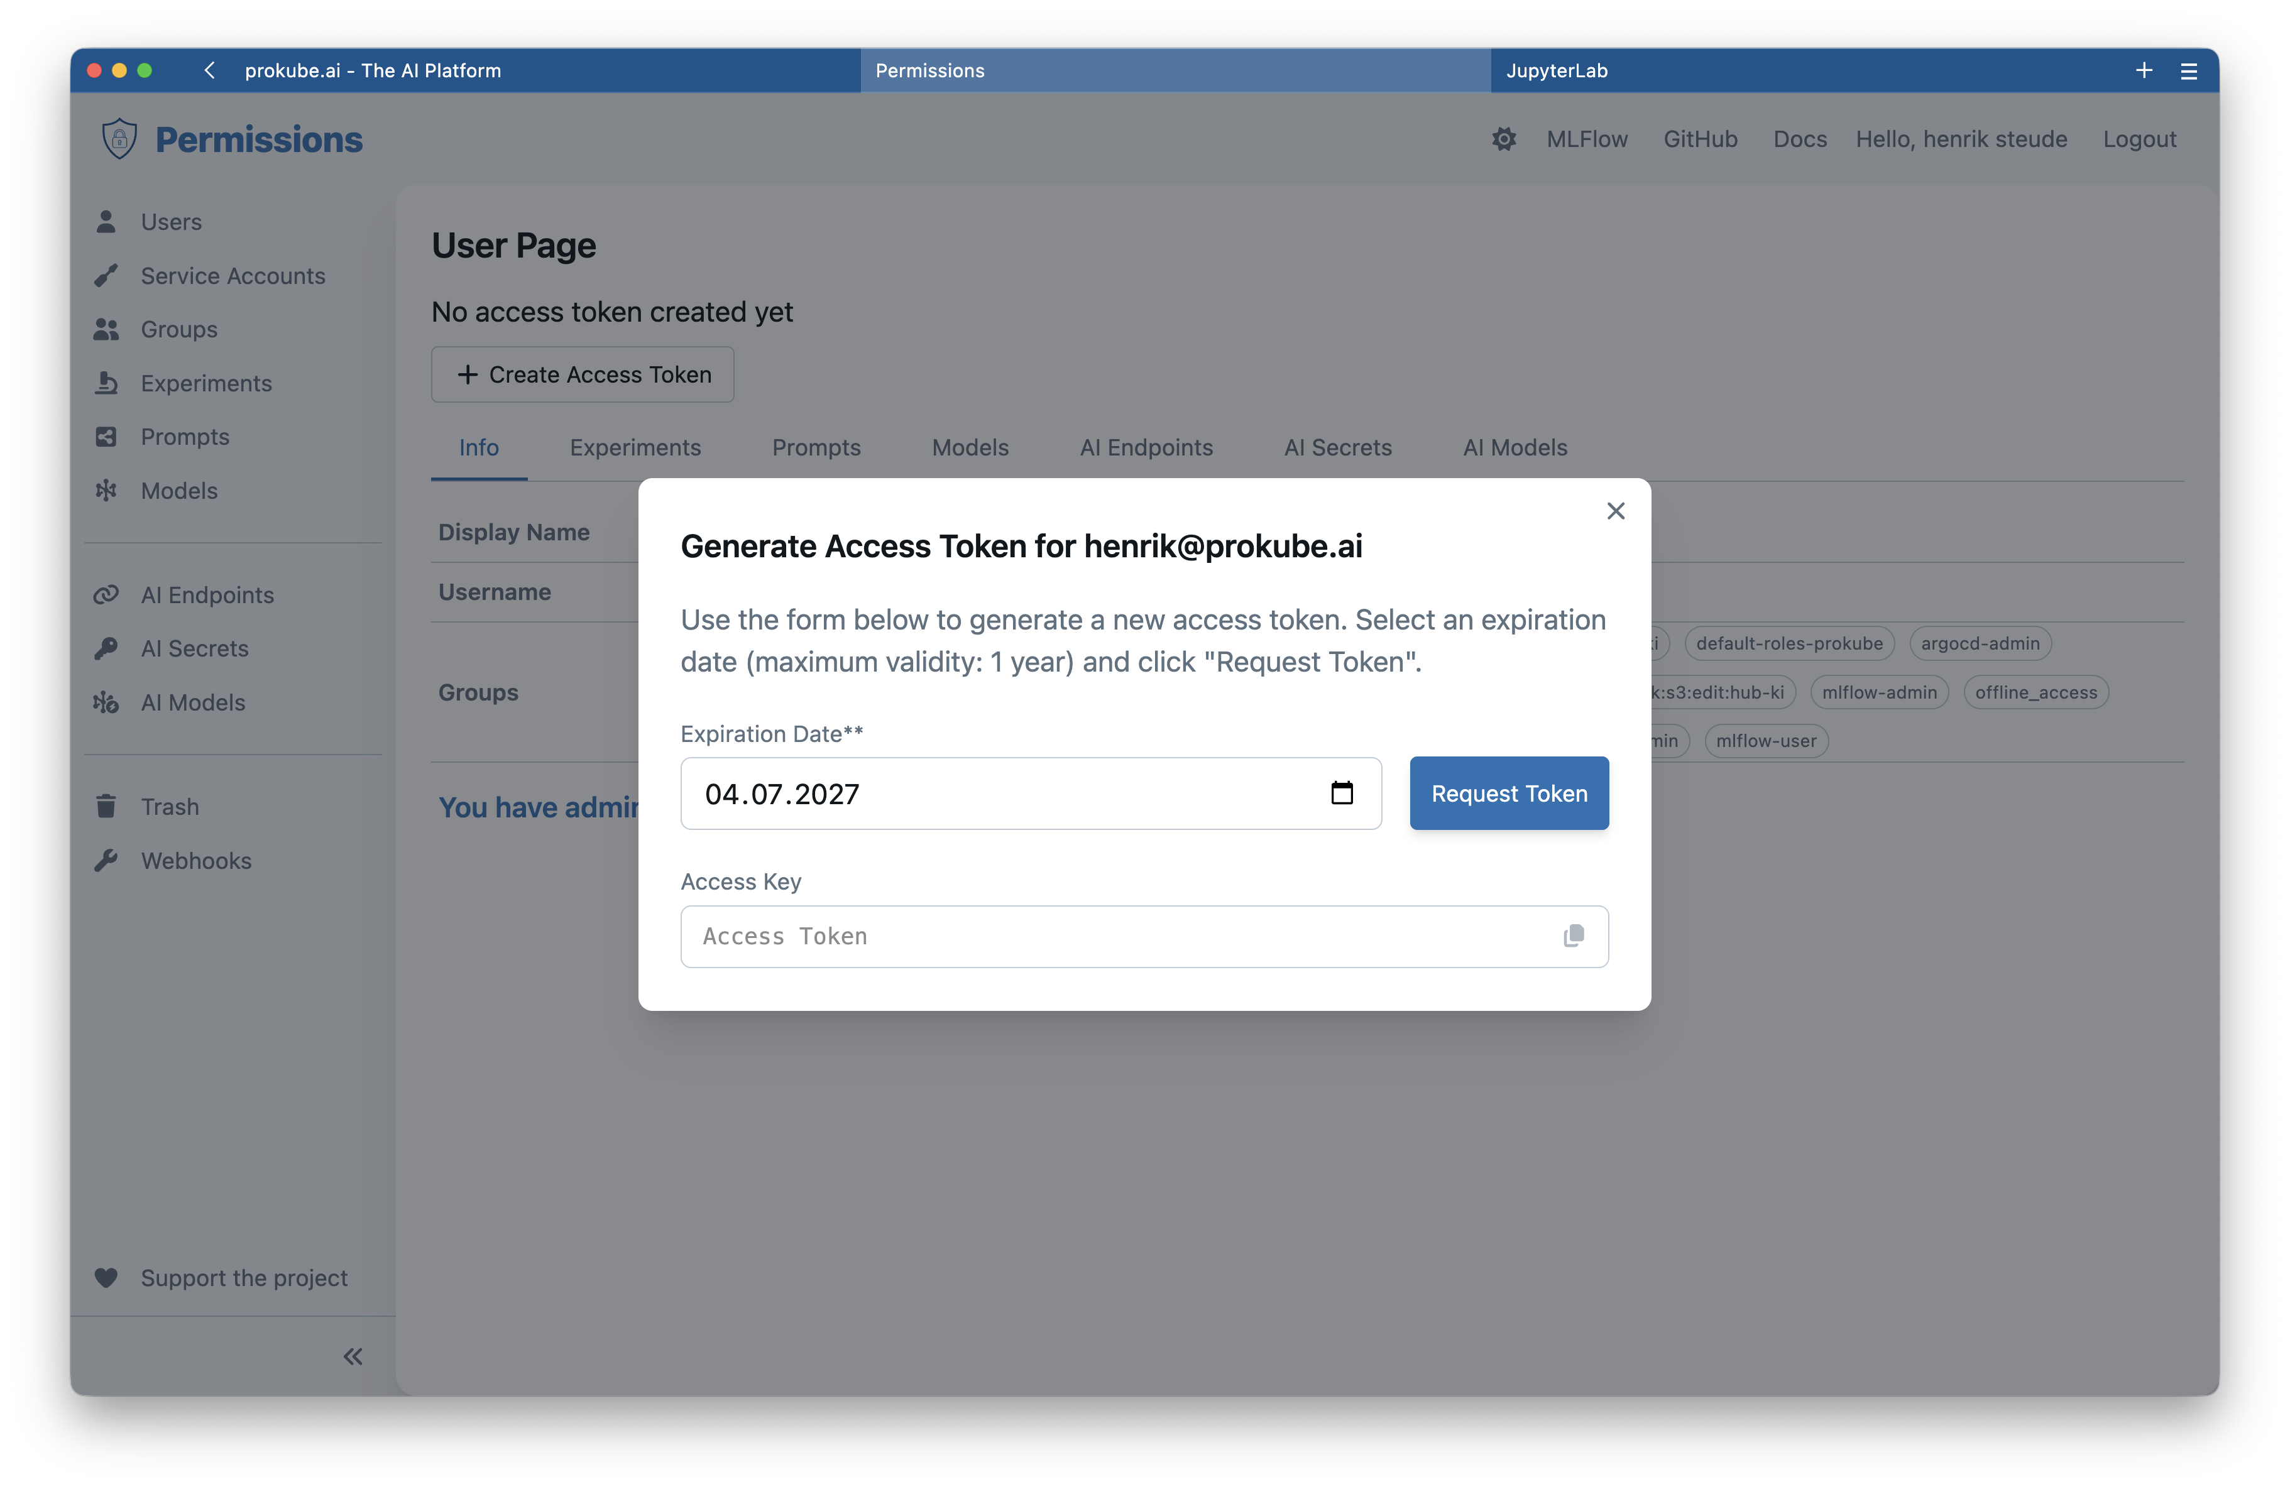Open the Docs link in header

1799,139
